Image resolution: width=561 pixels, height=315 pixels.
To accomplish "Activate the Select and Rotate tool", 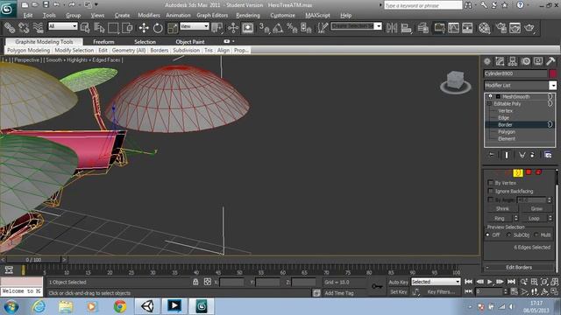I will point(158,27).
